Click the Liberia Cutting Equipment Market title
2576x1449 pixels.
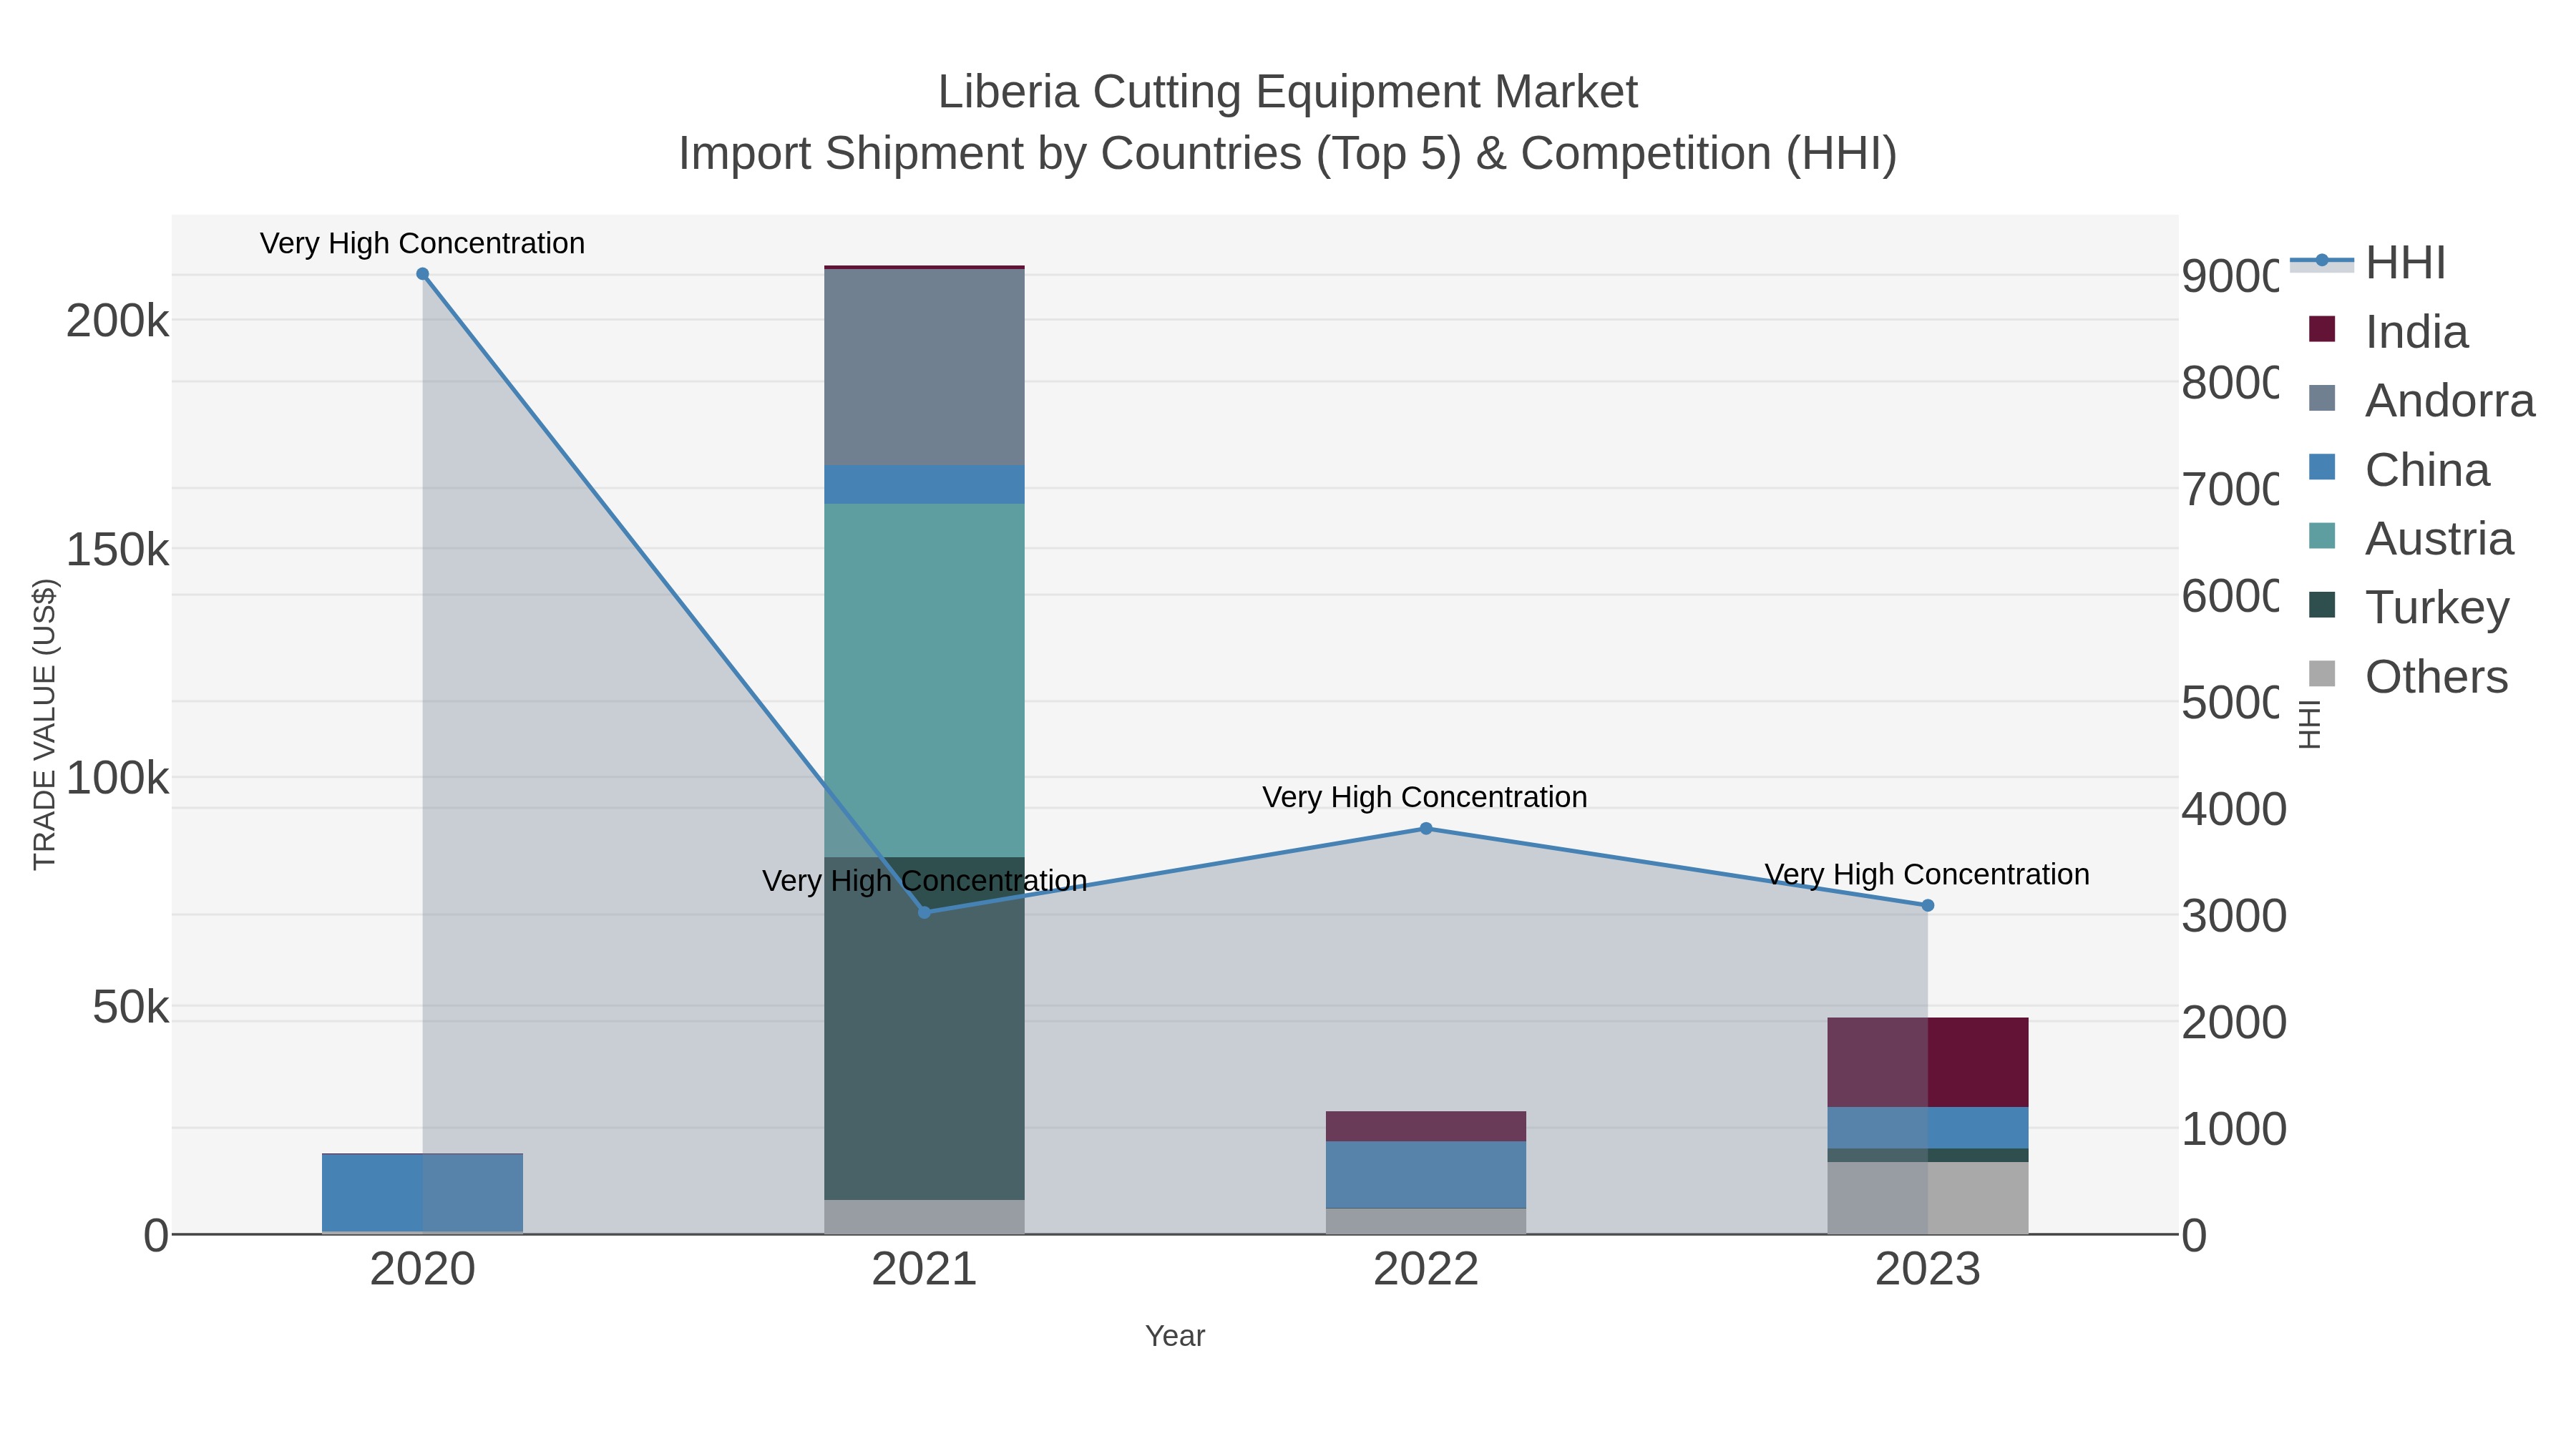click(1288, 92)
